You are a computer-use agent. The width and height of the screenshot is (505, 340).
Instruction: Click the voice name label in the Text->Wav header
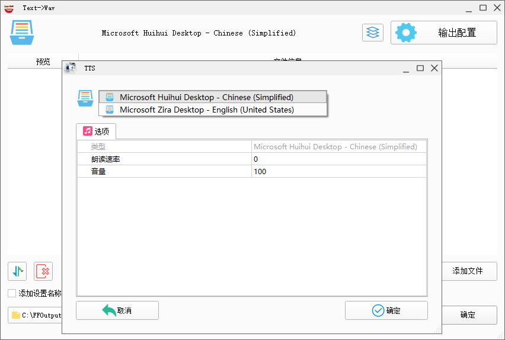[199, 33]
